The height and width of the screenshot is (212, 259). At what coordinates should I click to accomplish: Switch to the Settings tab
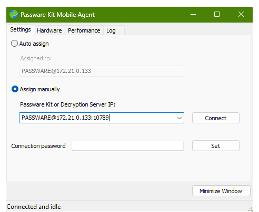click(21, 29)
